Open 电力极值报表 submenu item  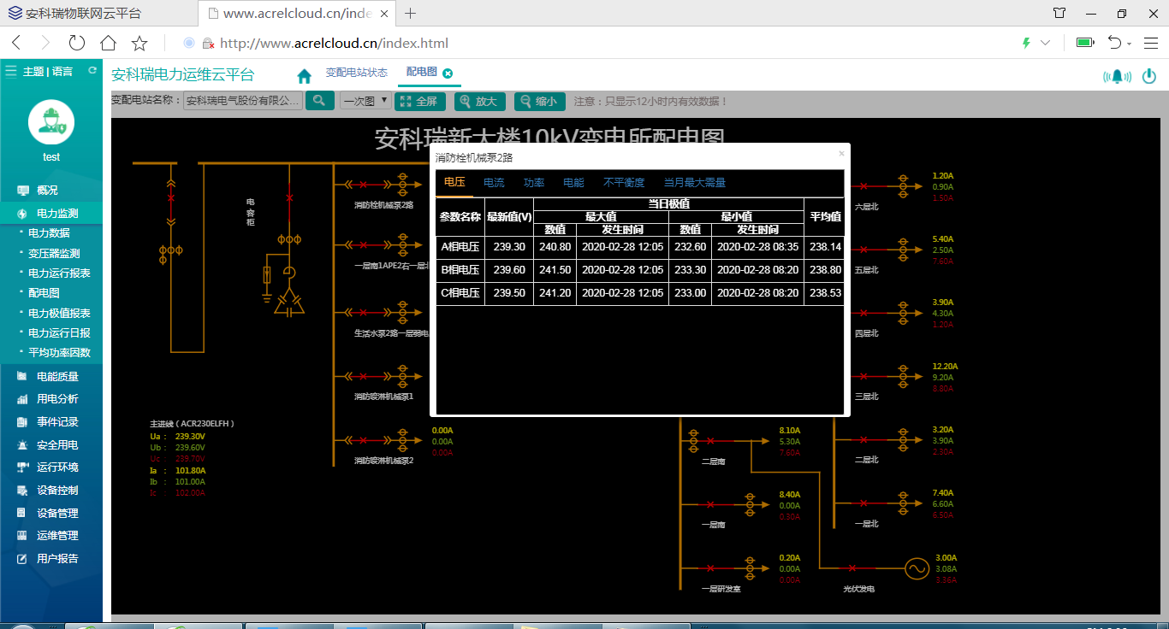point(59,313)
